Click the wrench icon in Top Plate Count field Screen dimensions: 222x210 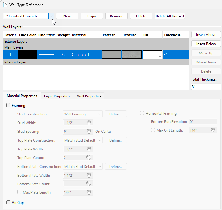[x=89, y=157]
